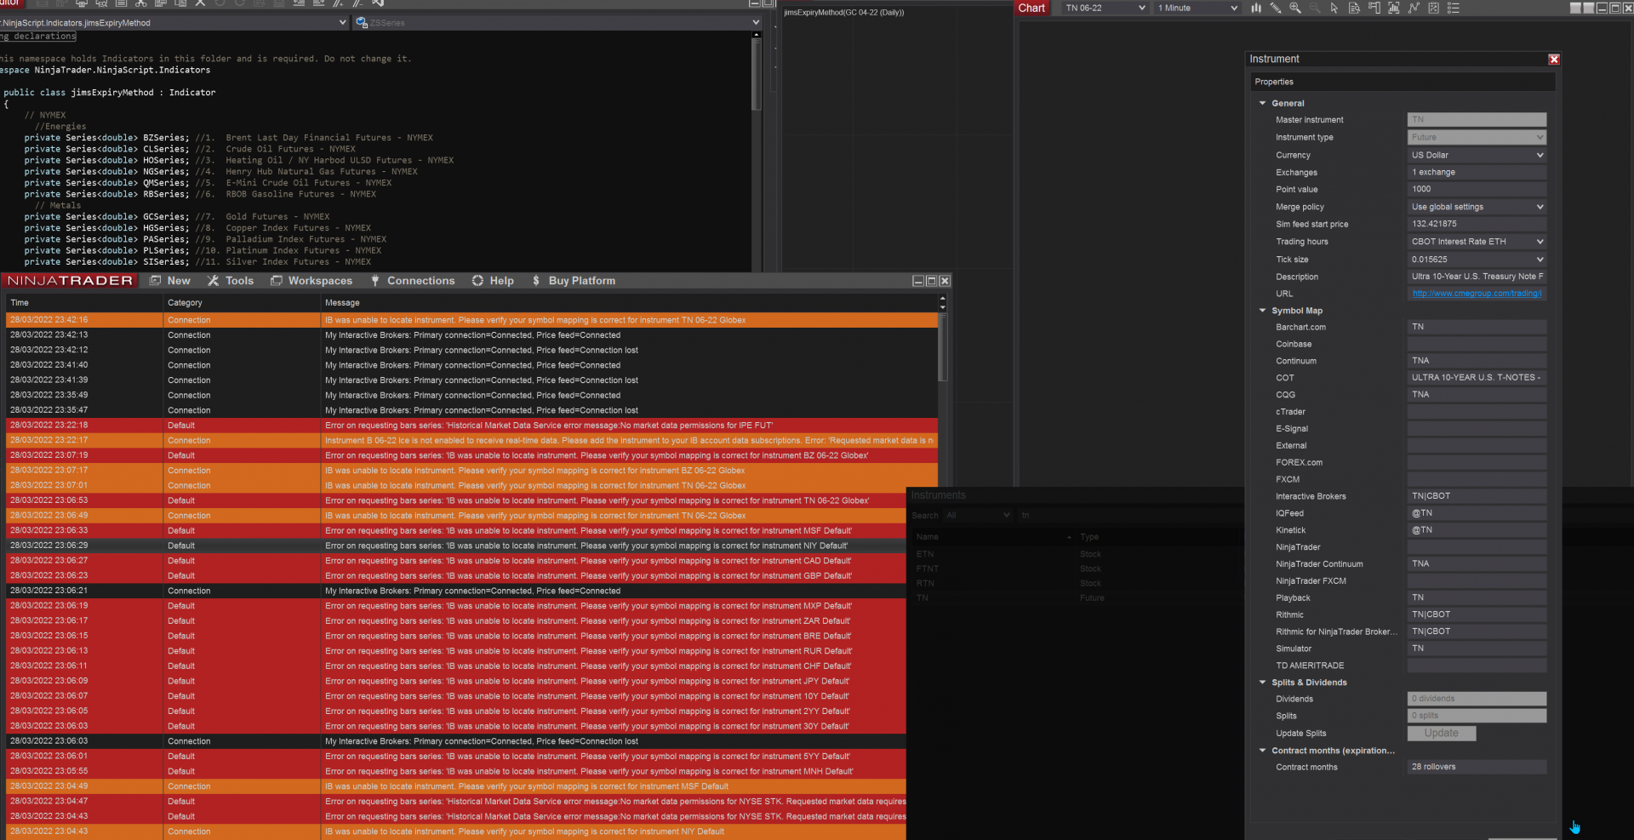Click the chart zoom in magnifier
This screenshot has height=840, width=1634.
pos(1295,8)
